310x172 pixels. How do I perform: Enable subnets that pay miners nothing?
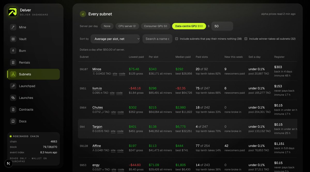(x=177, y=39)
